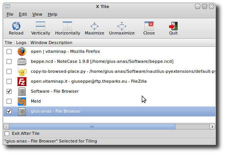Click the Close toolbar icon
The width and height of the screenshot is (225, 154).
point(149,26)
